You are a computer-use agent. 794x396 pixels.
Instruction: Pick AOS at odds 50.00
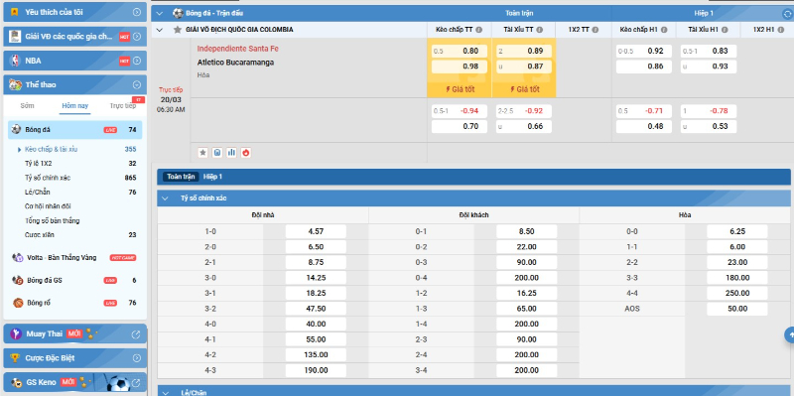click(737, 309)
